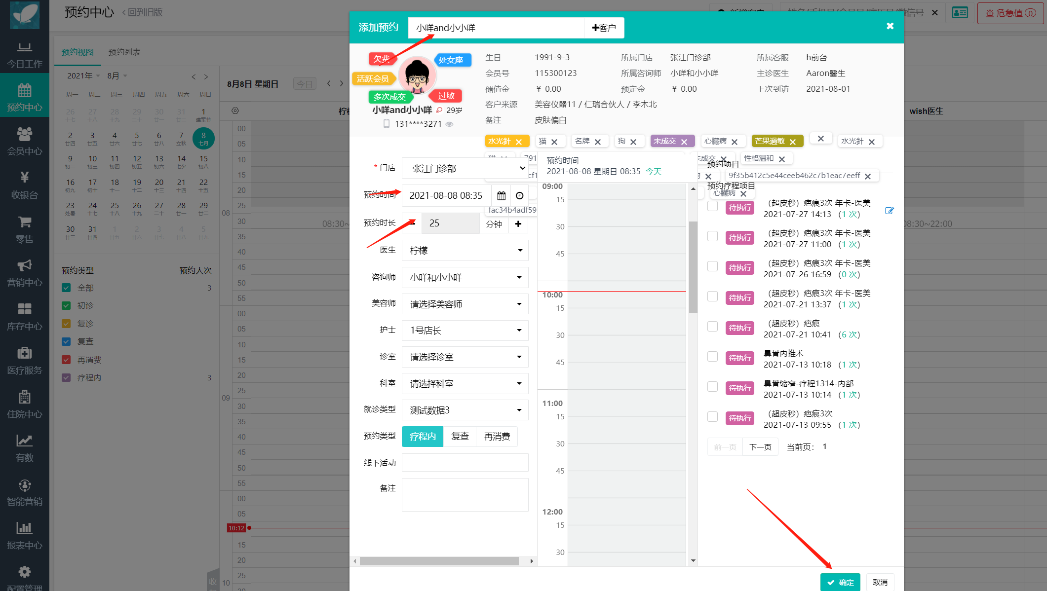
Task: Select 复查 appointment type
Action: [460, 437]
